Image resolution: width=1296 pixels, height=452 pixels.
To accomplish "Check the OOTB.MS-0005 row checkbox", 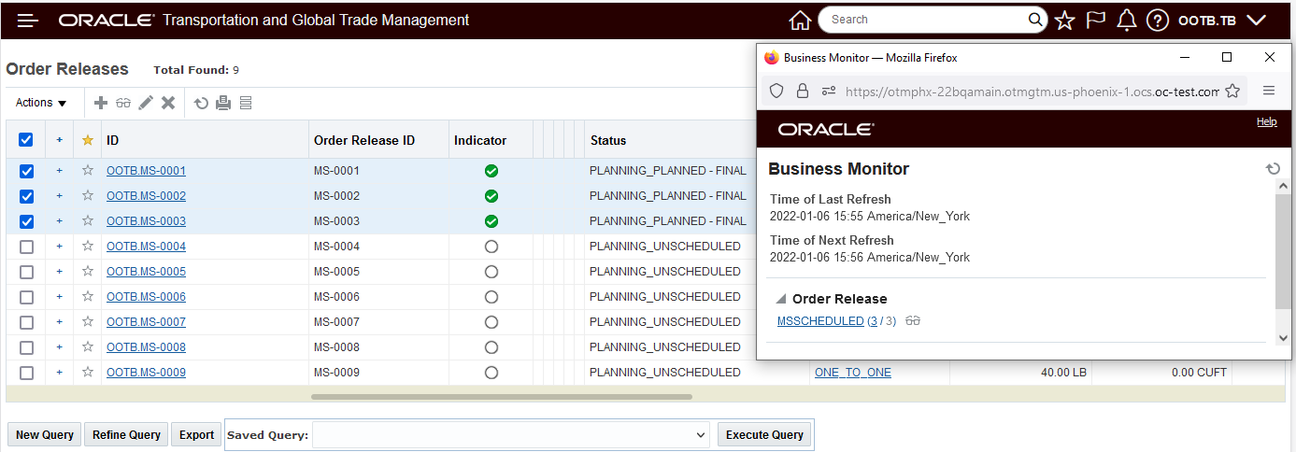I will point(26,272).
